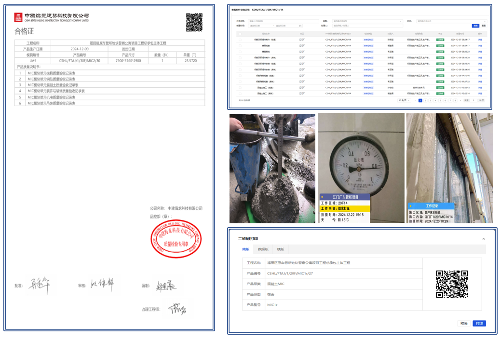The image size is (500, 340).
Task: Click the red quality inspection stamp
Action: pos(176,239)
